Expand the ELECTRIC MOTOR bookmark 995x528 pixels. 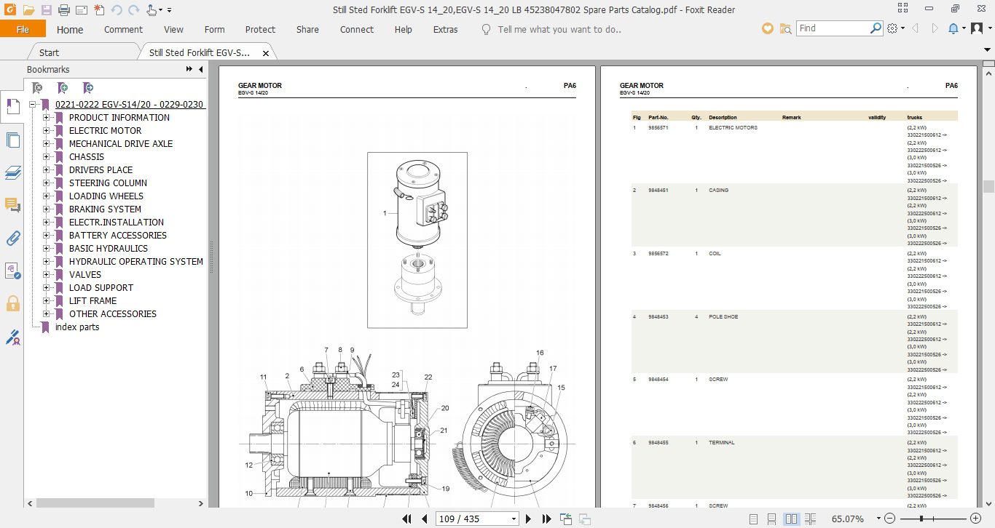click(46, 131)
